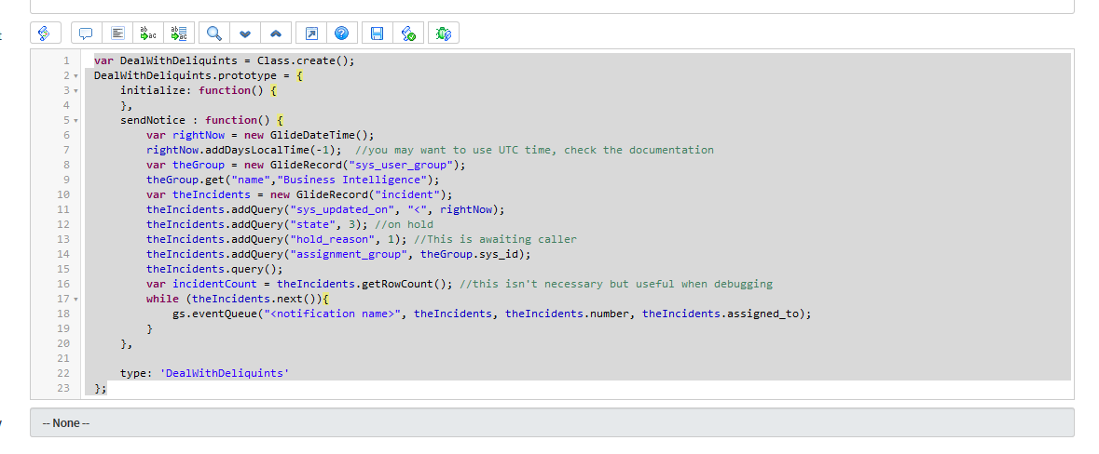
Task: Click the "sys_updated_on" string on line 11
Action: [342, 210]
